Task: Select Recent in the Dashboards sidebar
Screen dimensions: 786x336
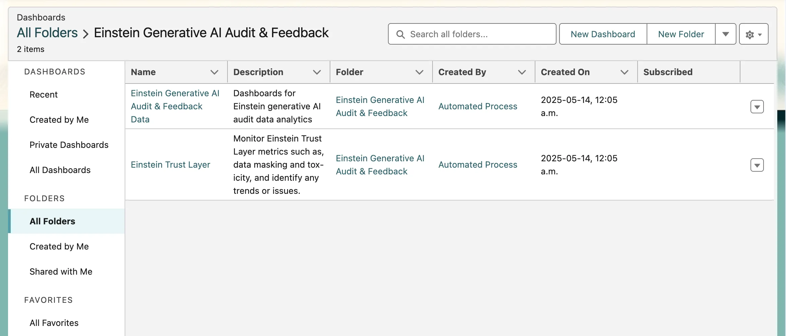Action: (44, 95)
